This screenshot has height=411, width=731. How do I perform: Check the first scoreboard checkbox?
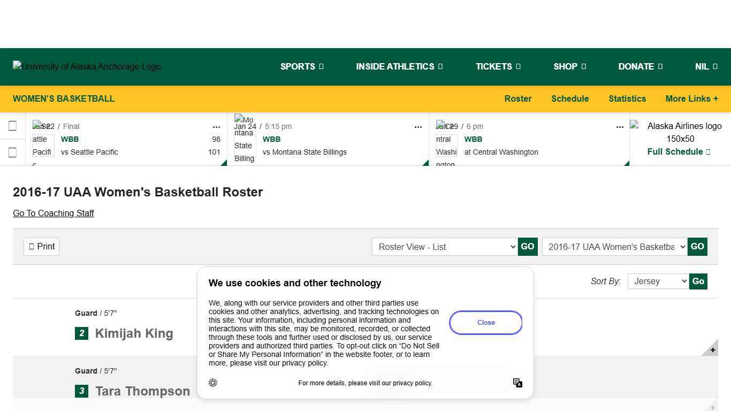[x=13, y=126]
